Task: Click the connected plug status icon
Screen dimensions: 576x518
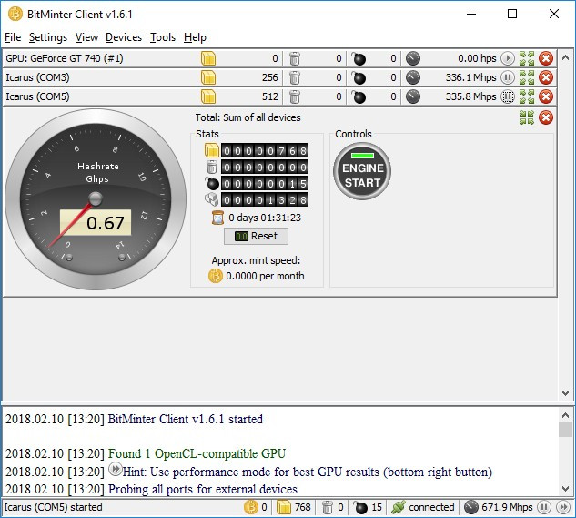Action: [399, 507]
